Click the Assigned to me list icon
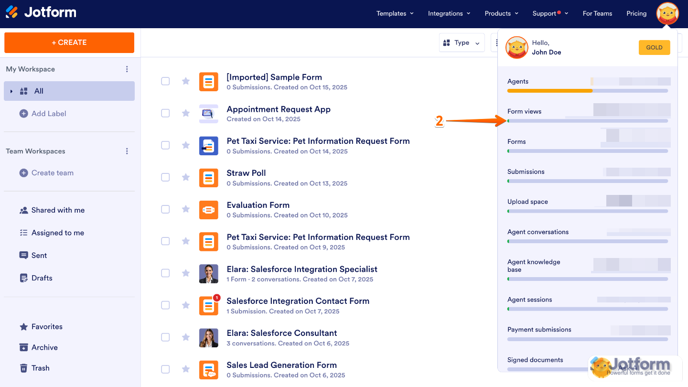Screen dimensions: 688x387 [23, 233]
